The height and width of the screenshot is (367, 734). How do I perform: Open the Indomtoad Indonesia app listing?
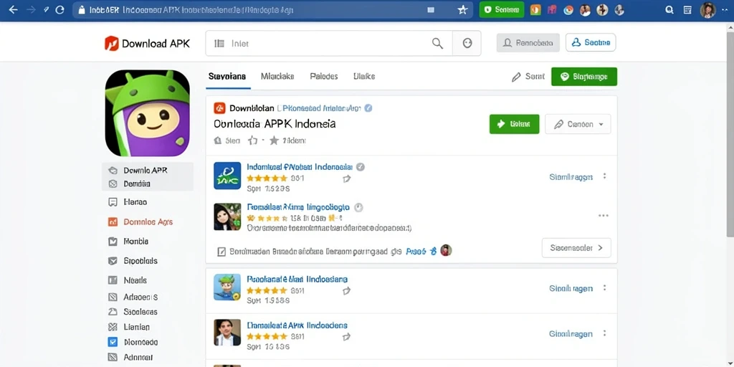(299, 166)
